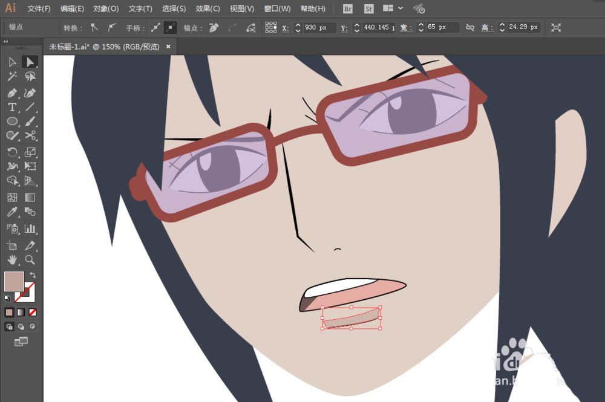605x402 pixels.
Task: Hide handles for multiple selected anchors
Action: [x=170, y=27]
